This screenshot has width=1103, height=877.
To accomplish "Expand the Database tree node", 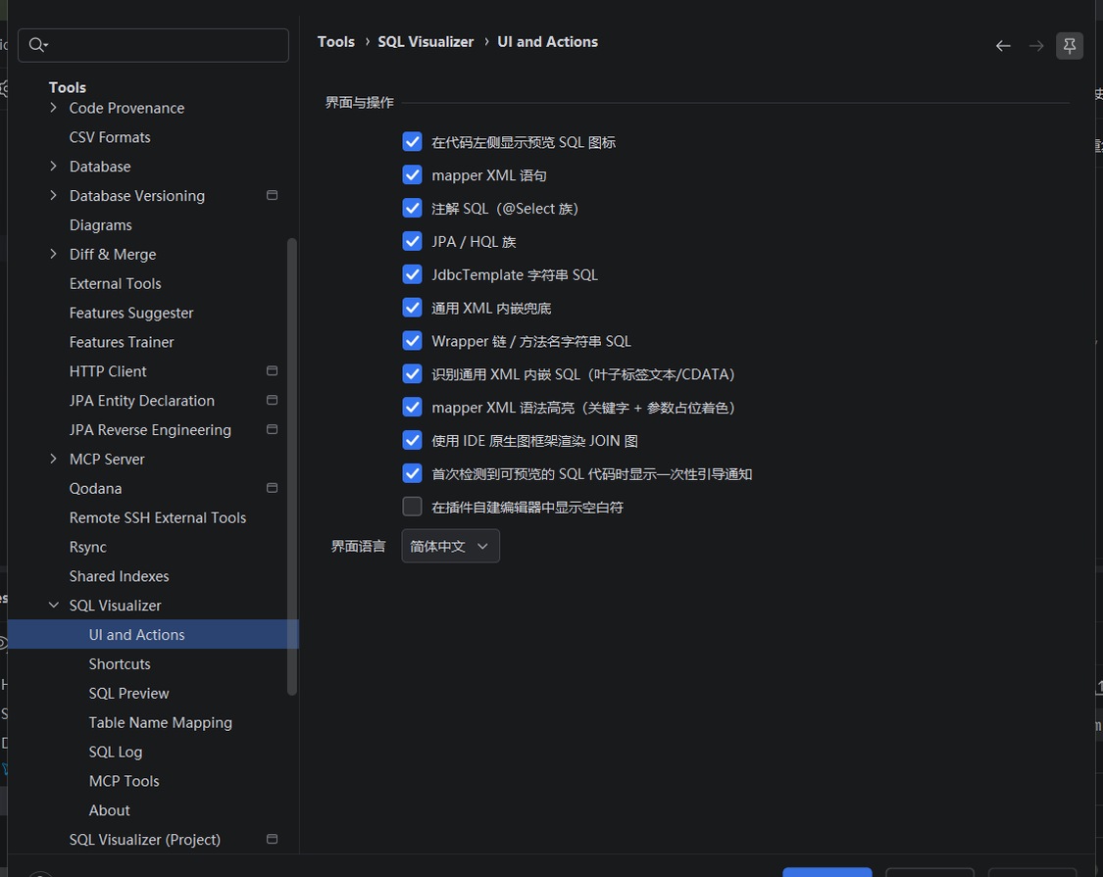I will click(x=54, y=166).
